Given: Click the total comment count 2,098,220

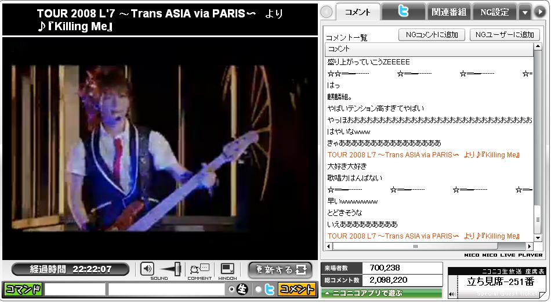Looking at the screenshot, I should coord(388,280).
